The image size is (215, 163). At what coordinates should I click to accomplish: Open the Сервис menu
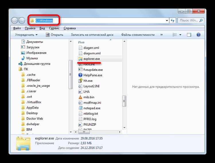54,28
